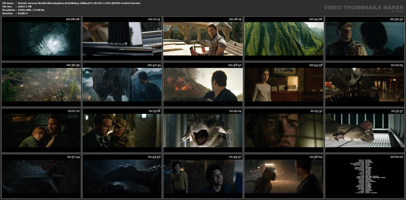This screenshot has width=406, height=200.
Task: Click the Duration label
Action: pos(7,13)
